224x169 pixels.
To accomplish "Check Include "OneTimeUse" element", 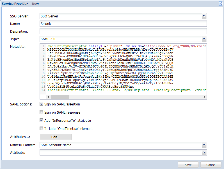I will point(42,129).
